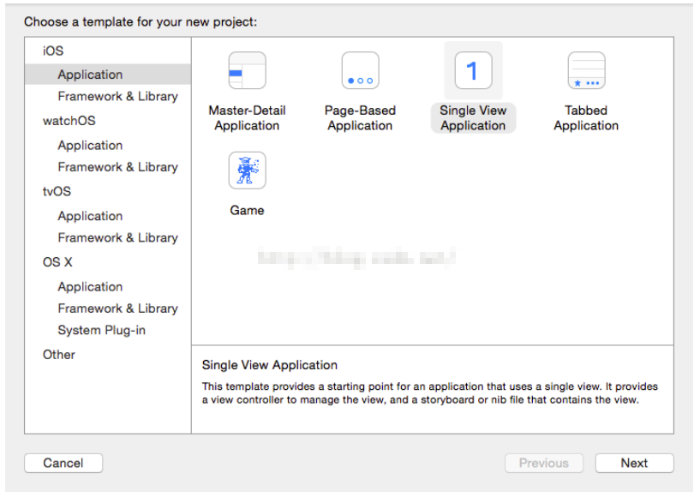700x497 pixels.
Task: Select the iOS category header
Action: (x=53, y=51)
